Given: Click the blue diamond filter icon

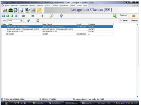Looking at the screenshot, I should click(61, 16).
